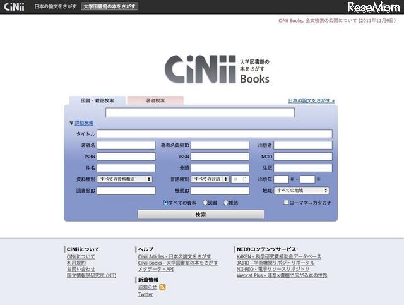The height and width of the screenshot is (305, 404).
Task: Click the language コード input field
Action: point(240,179)
